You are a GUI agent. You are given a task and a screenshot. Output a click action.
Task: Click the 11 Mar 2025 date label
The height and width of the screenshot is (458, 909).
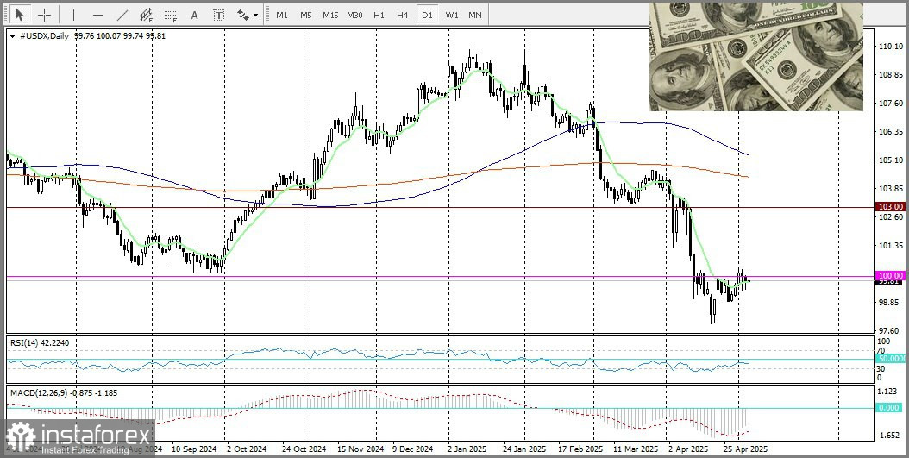pyautogui.click(x=636, y=449)
